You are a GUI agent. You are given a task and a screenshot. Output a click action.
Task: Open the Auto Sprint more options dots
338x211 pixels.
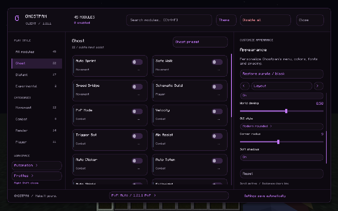pos(139,70)
